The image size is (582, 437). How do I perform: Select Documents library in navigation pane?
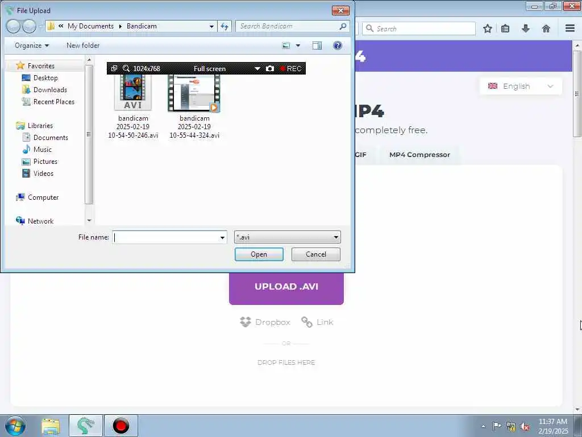pyautogui.click(x=51, y=138)
